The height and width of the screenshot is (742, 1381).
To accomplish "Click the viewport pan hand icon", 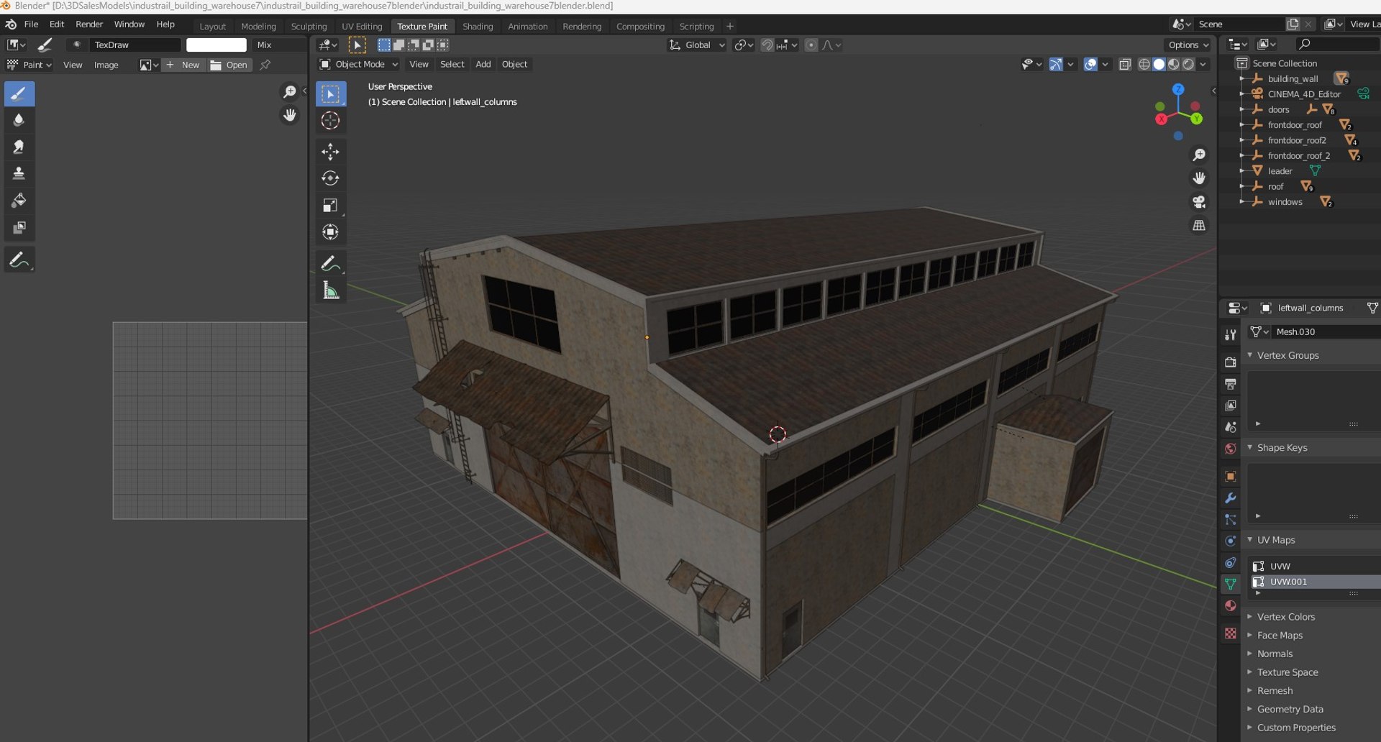I will pyautogui.click(x=1199, y=178).
